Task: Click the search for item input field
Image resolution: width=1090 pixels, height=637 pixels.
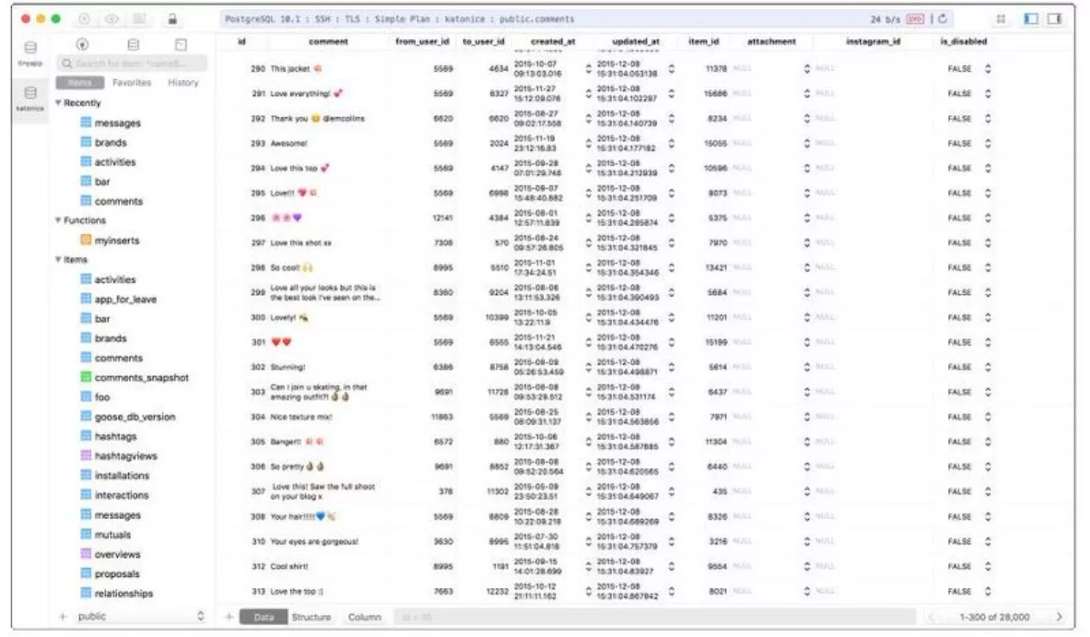Action: coord(132,64)
